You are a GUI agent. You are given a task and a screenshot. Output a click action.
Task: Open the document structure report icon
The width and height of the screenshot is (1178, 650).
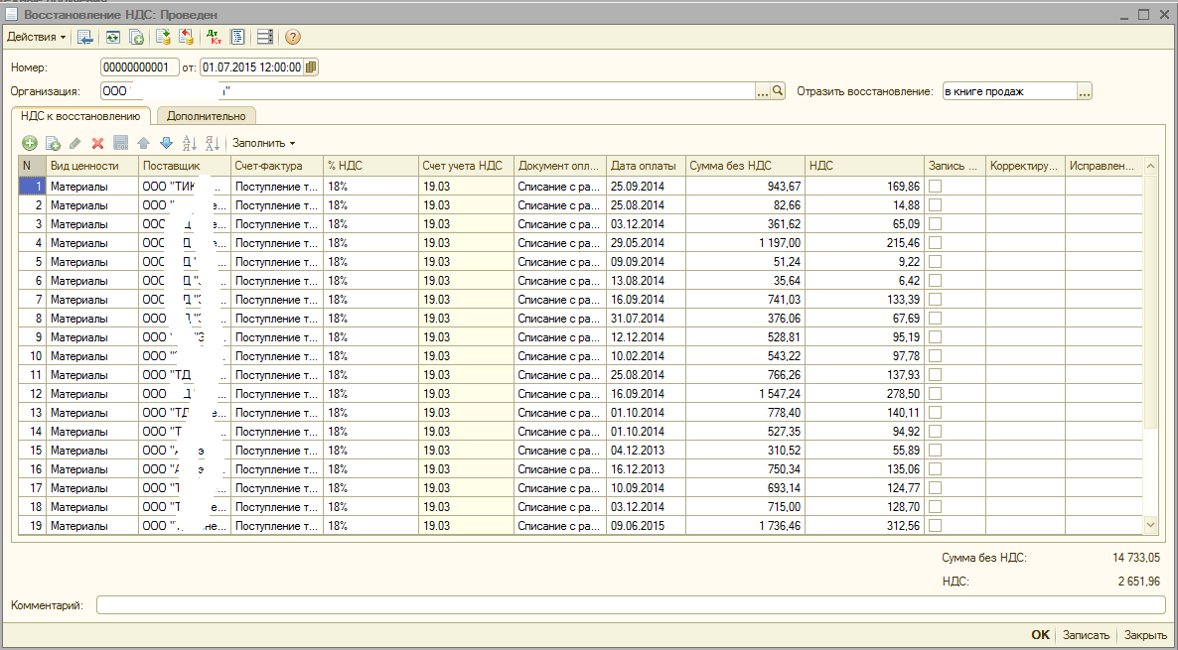click(x=236, y=37)
